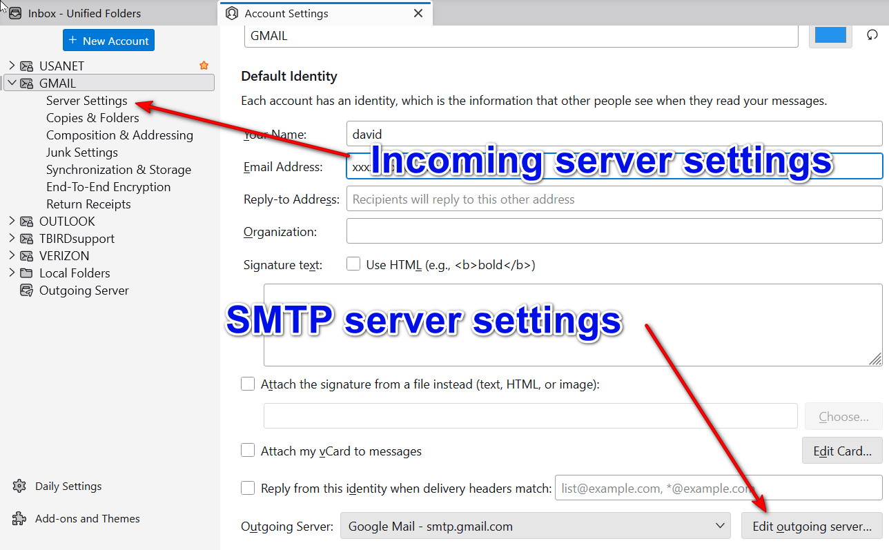The width and height of the screenshot is (889, 550).
Task: Click the Reply-to Address field
Action: pos(614,199)
